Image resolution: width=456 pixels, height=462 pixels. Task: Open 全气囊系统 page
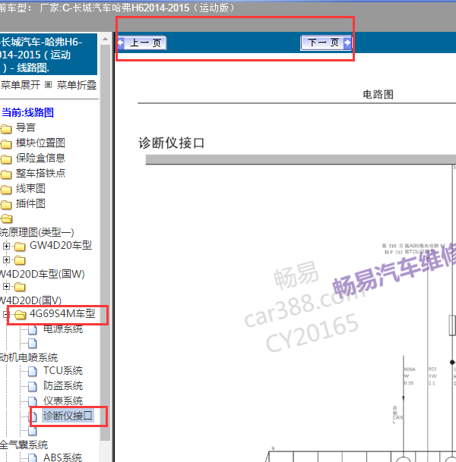click(24, 445)
